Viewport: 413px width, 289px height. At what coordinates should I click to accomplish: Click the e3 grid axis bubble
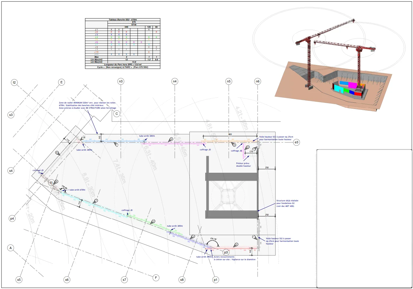click(x=297, y=142)
